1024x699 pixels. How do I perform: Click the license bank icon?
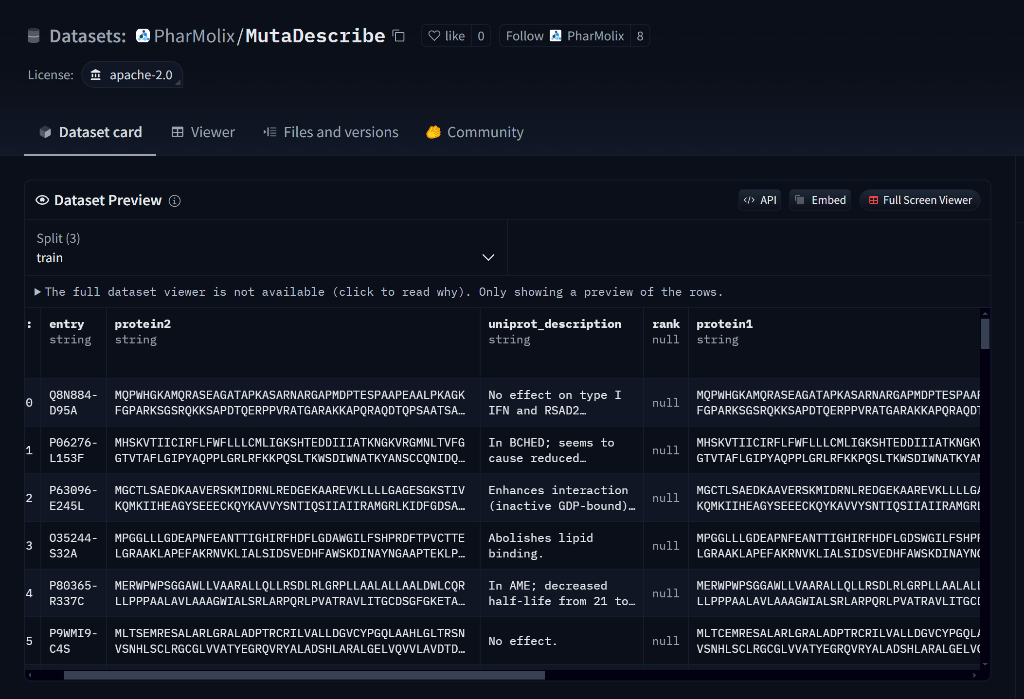[x=96, y=75]
